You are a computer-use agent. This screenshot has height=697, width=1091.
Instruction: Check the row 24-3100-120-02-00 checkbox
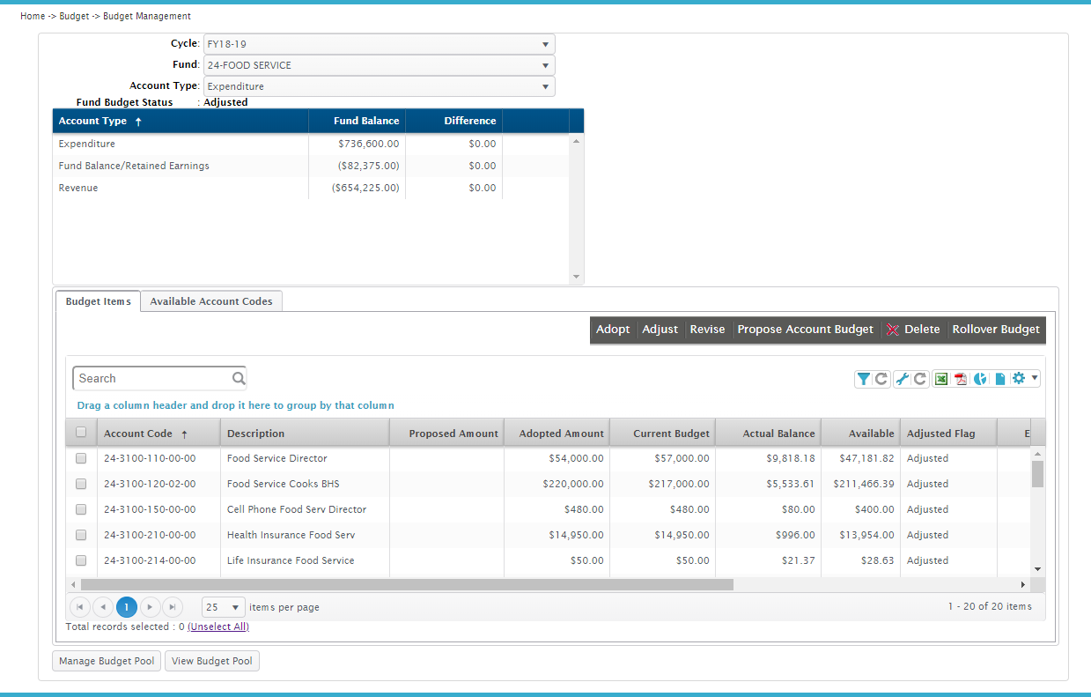81,484
